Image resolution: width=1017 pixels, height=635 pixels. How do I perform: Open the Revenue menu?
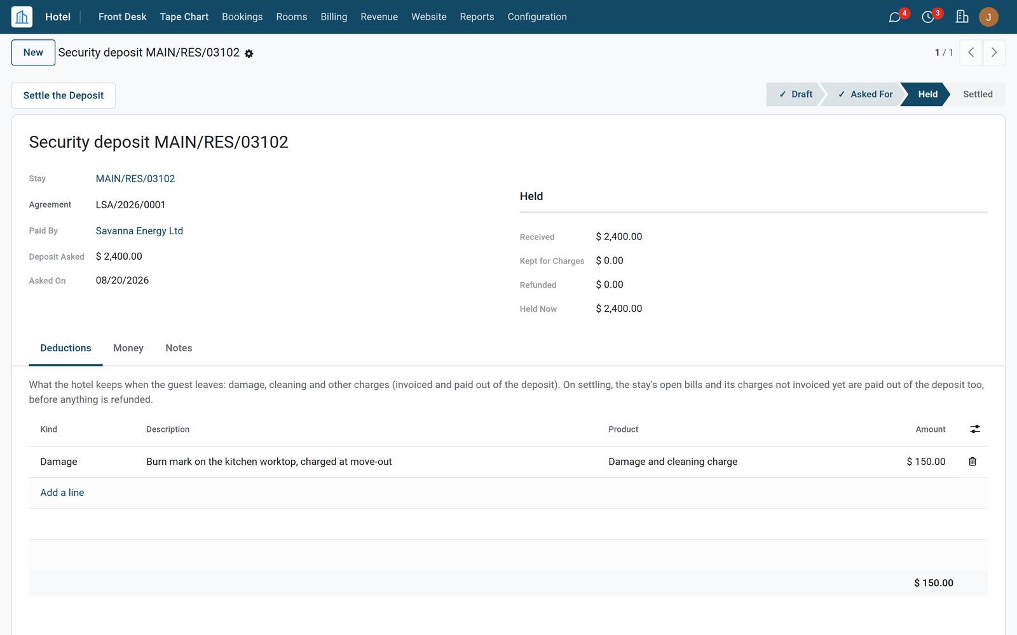point(379,17)
